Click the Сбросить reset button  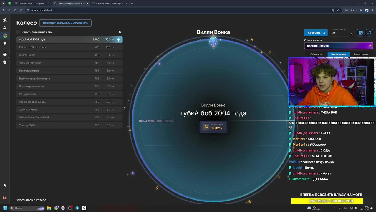point(316,33)
